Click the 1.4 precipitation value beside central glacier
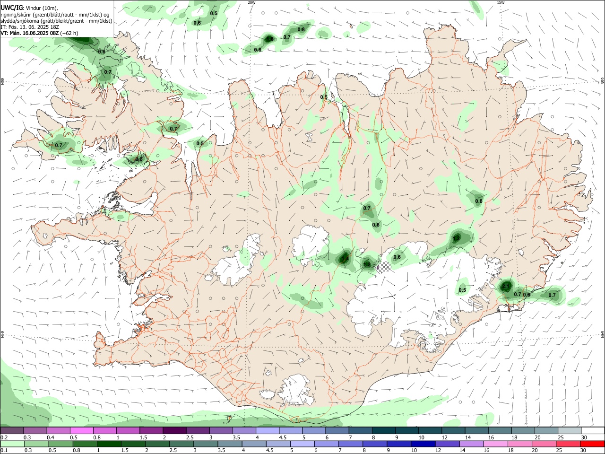605x454 pixels. point(345,259)
